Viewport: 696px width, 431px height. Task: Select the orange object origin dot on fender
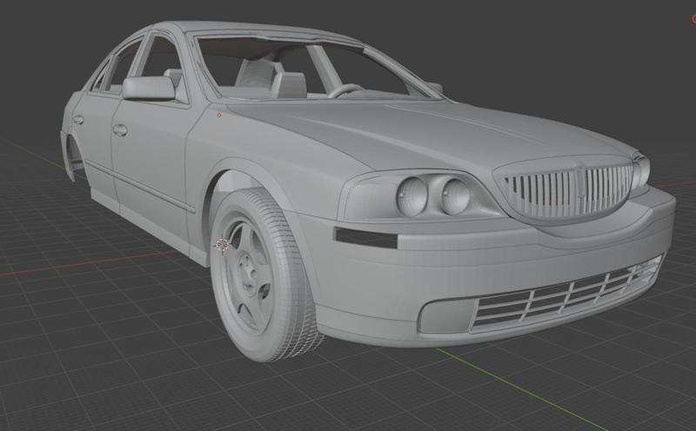[219, 116]
